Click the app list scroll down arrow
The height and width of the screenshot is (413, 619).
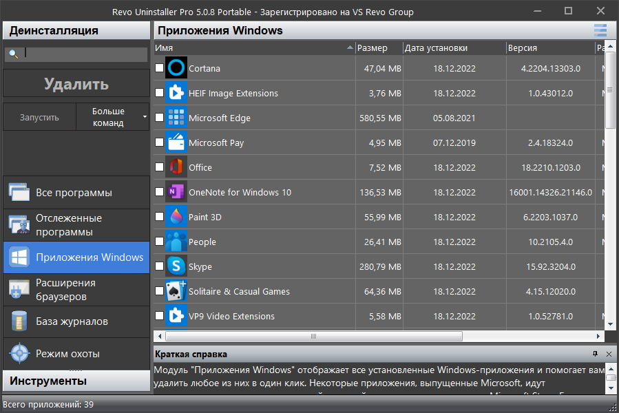610,324
